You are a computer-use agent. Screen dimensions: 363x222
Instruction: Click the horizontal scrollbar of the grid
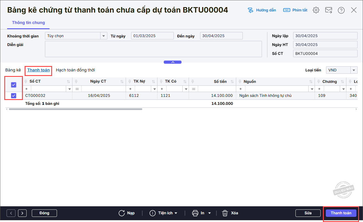pos(76,109)
